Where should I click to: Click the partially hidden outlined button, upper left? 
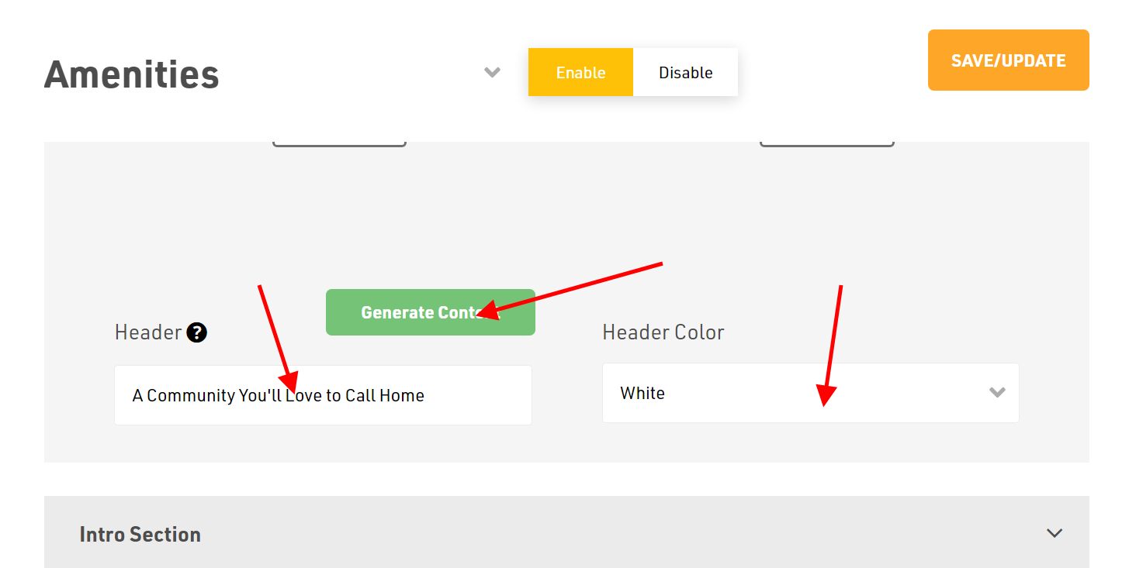click(x=339, y=143)
